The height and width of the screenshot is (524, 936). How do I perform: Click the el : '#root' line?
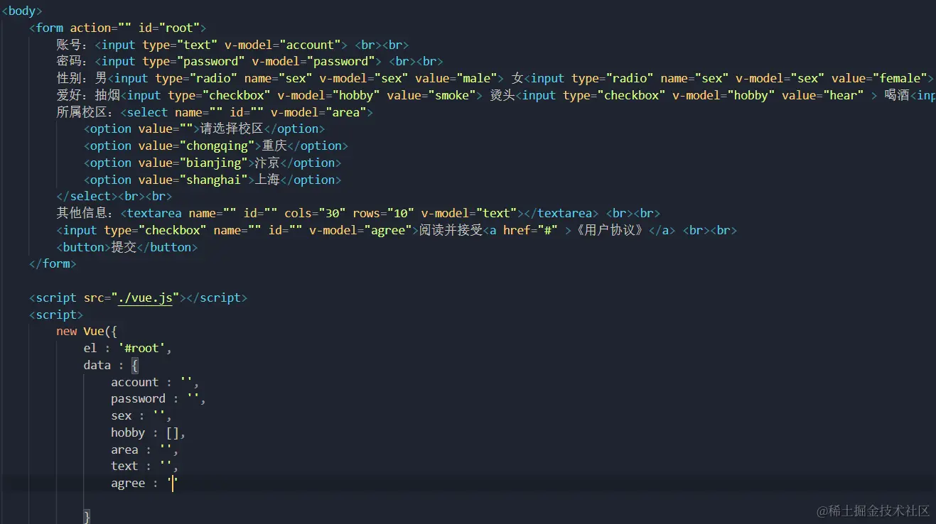(x=128, y=349)
